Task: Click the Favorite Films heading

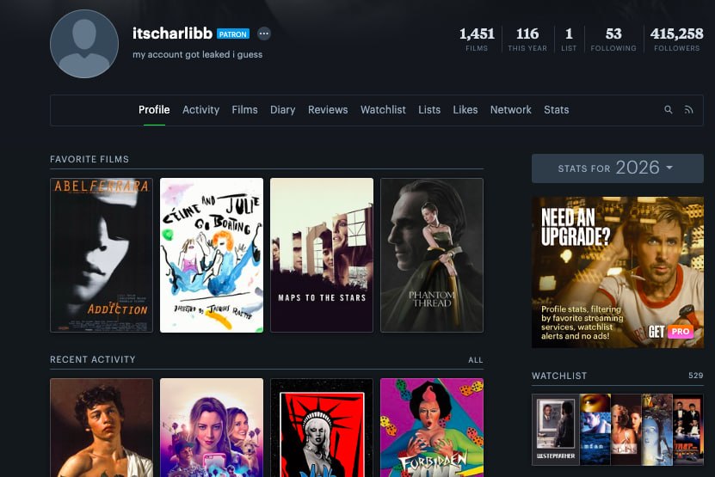Action: [89, 160]
